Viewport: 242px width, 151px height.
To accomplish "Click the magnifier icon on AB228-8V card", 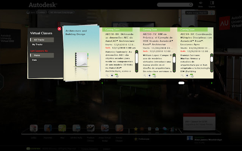I will [x=107, y=75].
